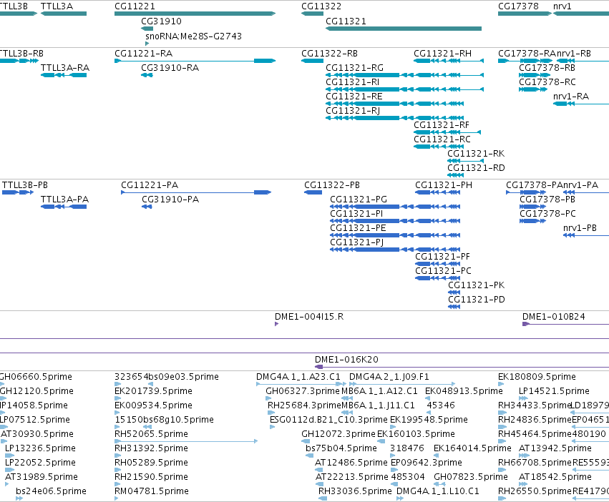Select the CG11221-RA transcript label
Viewport: 609px width, 502px height.
pyautogui.click(x=143, y=53)
